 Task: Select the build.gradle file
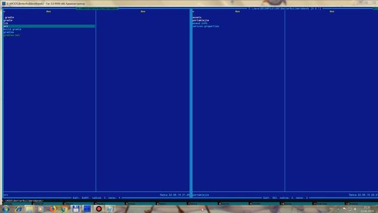12,29
